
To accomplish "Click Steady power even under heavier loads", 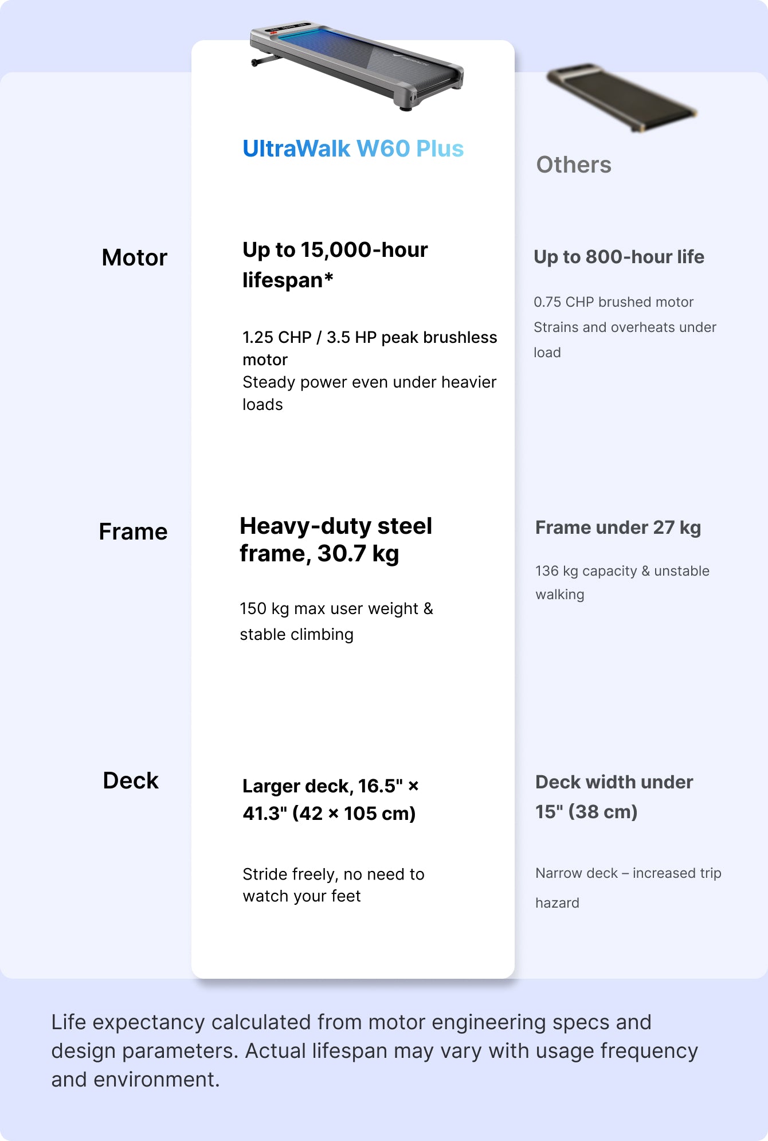I will coord(370,393).
